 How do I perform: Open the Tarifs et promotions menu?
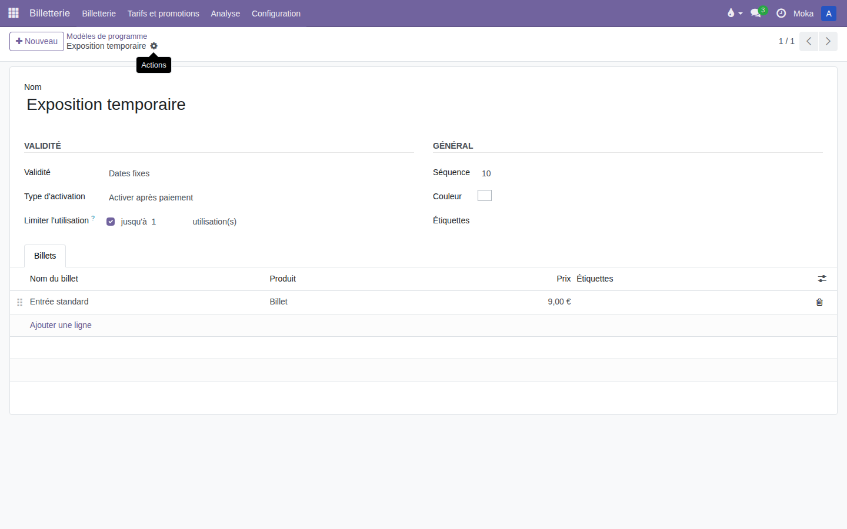pyautogui.click(x=164, y=14)
